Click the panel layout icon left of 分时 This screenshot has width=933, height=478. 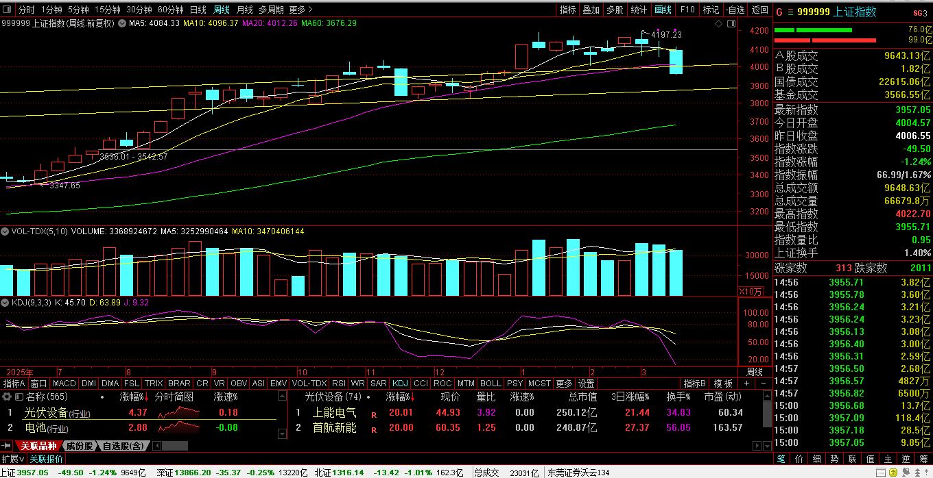[8, 10]
